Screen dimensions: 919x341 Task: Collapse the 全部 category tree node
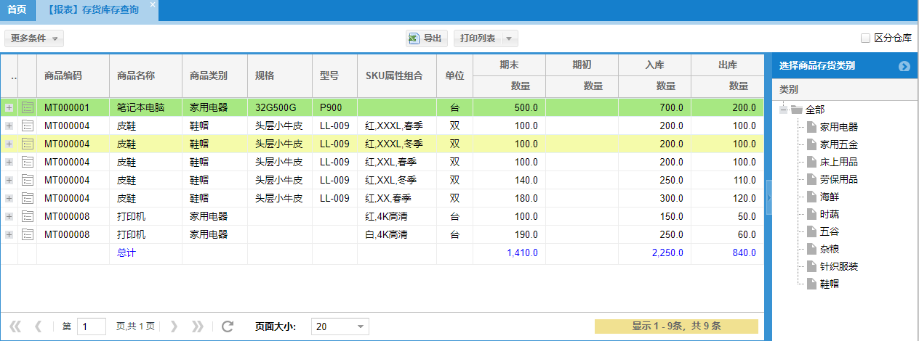coord(784,110)
